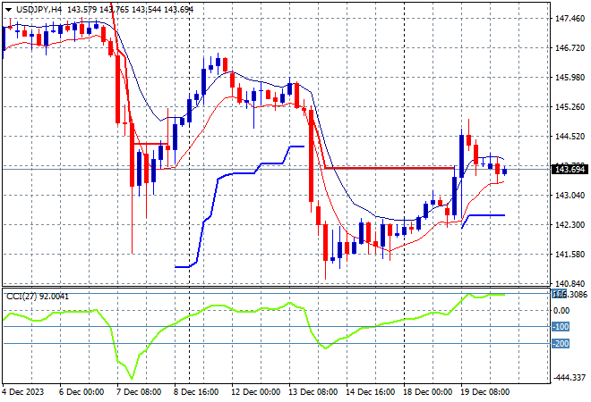Click the CCI -444.337 scale label
This screenshot has width=591, height=402.
570,377
